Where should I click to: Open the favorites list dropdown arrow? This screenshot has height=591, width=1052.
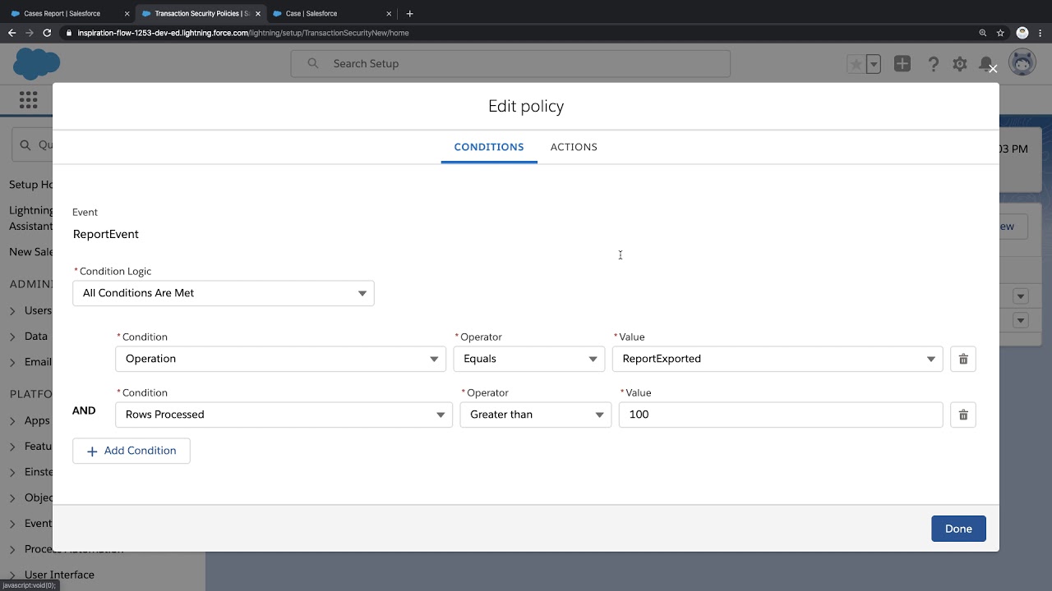click(x=874, y=64)
